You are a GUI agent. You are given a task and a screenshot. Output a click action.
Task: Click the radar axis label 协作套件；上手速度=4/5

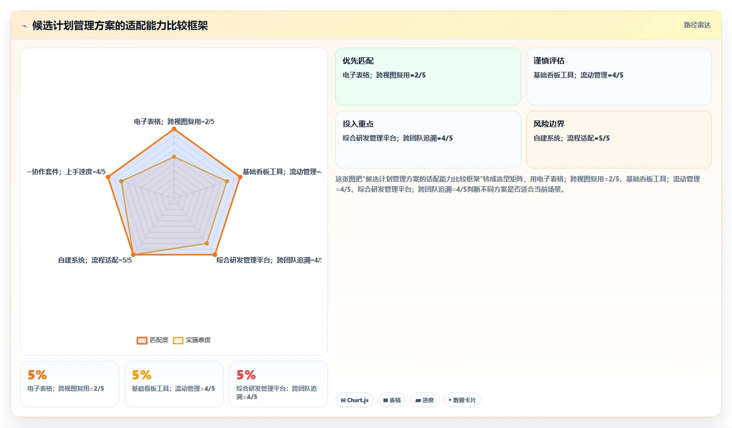(x=66, y=172)
